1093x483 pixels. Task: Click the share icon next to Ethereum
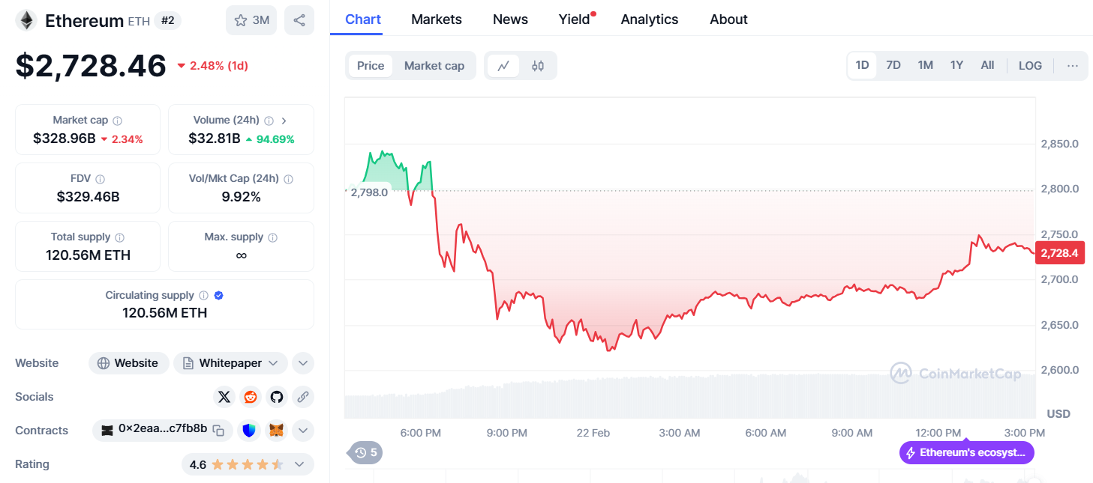click(x=299, y=20)
